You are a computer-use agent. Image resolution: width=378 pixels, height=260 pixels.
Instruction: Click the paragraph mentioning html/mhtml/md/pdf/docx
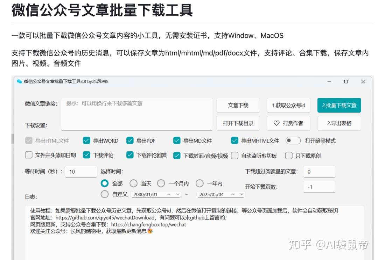point(190,58)
